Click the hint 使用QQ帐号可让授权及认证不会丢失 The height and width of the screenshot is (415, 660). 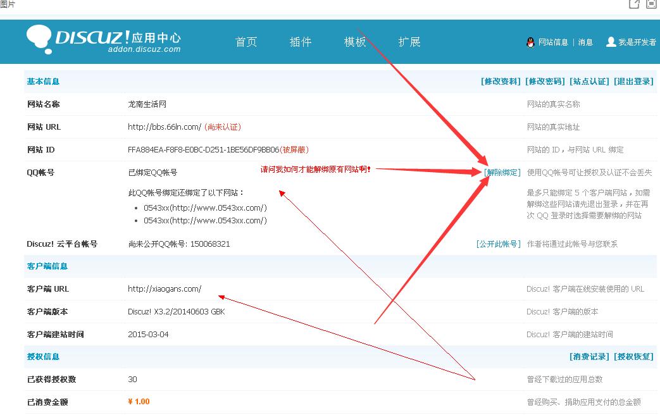[589, 173]
